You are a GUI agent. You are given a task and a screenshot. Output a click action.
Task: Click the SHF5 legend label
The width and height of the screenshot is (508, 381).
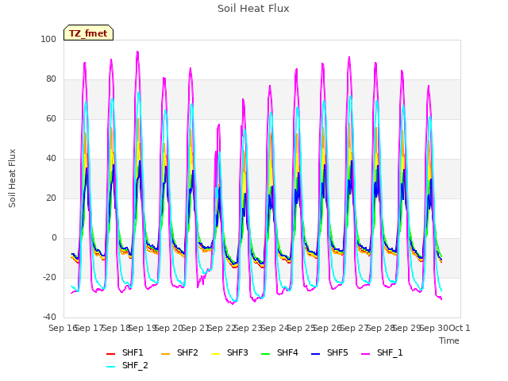click(337, 352)
